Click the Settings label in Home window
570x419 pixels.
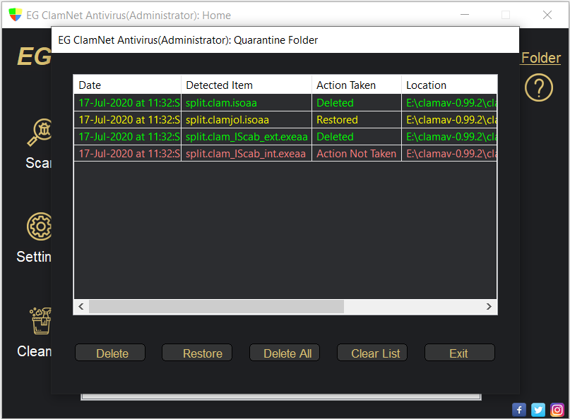tap(34, 257)
